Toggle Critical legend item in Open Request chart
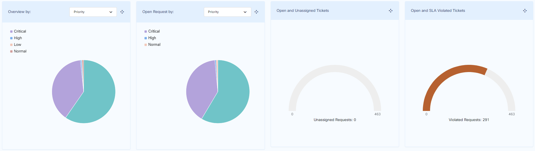The width and height of the screenshot is (535, 151). [154, 31]
